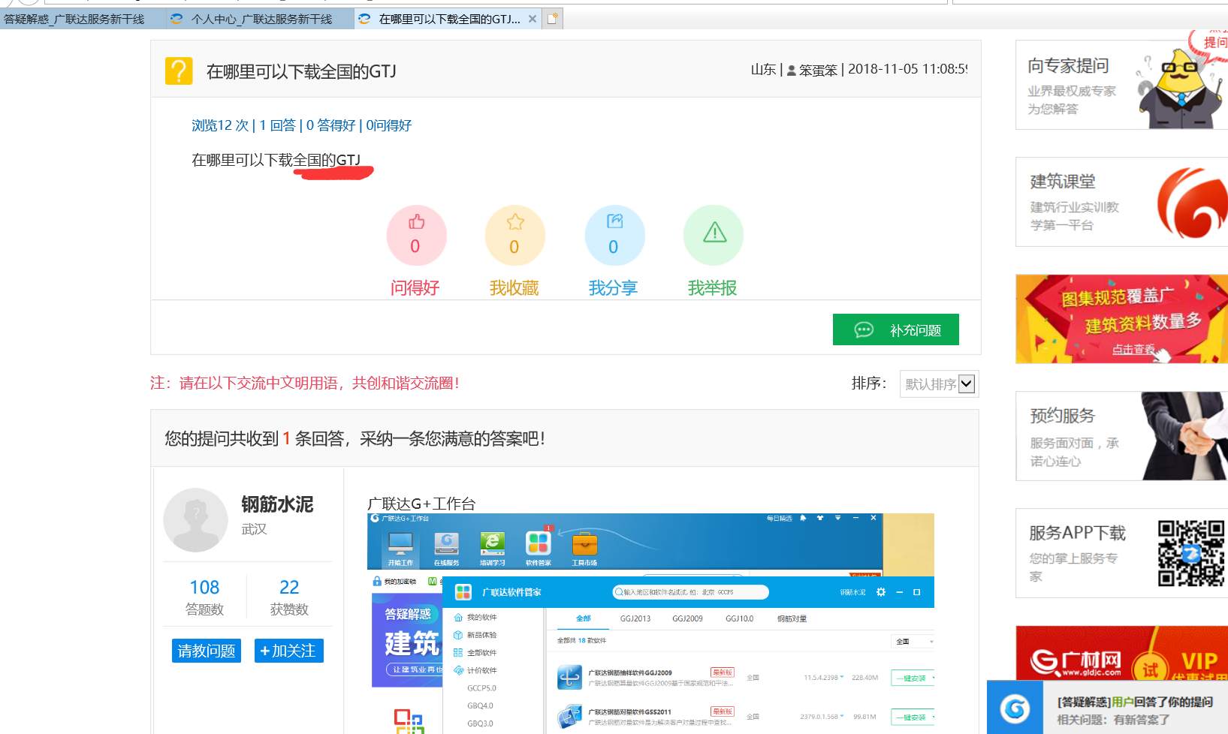Open the 全国 region dropdown
1228x734 pixels.
pos(913,642)
